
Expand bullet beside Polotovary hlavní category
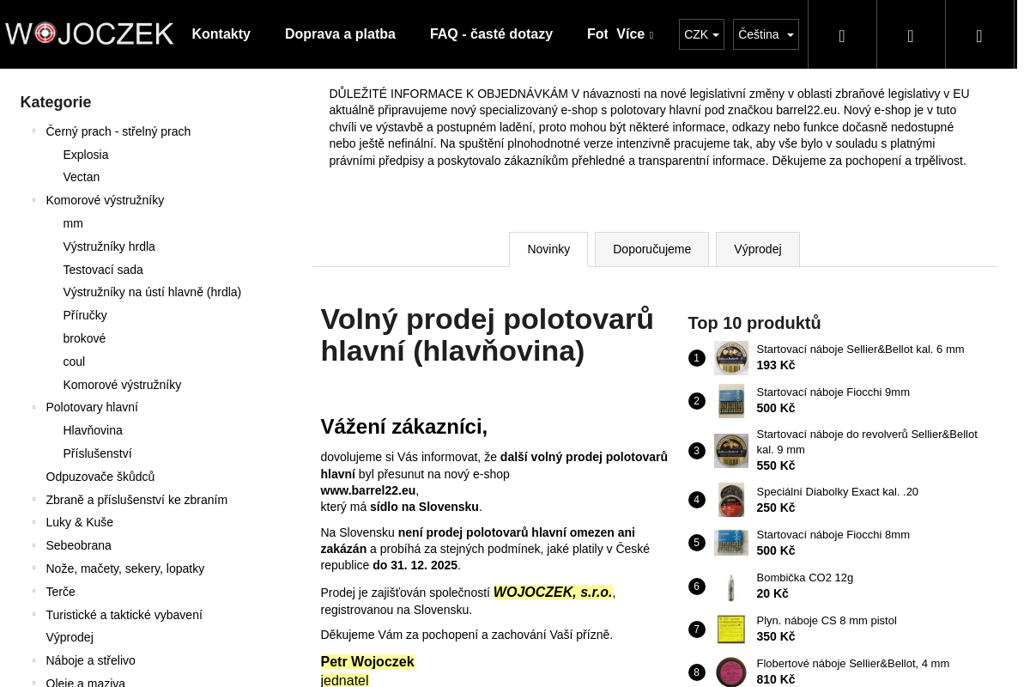[33, 407]
